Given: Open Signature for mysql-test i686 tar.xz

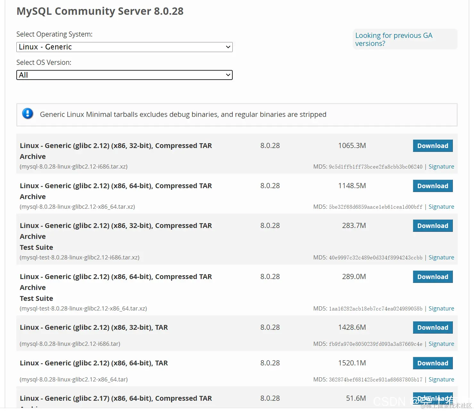Looking at the screenshot, I should point(441,258).
